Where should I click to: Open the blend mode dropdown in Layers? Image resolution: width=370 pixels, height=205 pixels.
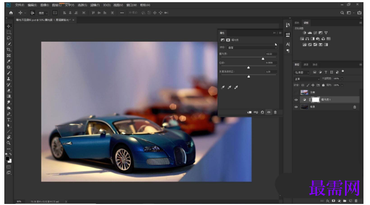(307, 79)
